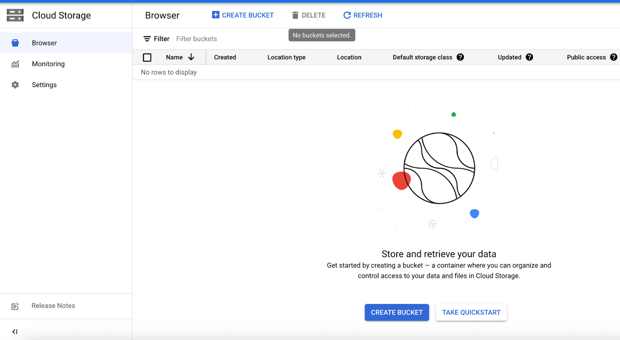Click the 'No buckets selected.' tooltip

[x=322, y=35]
